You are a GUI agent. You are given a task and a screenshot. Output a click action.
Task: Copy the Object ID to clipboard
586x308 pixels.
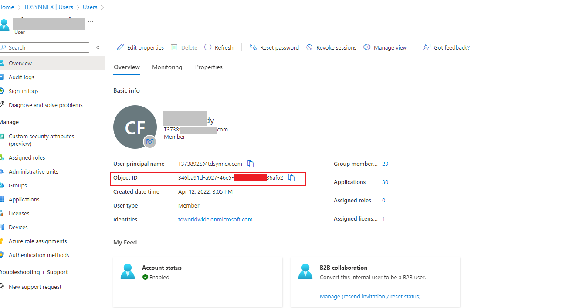pyautogui.click(x=291, y=177)
